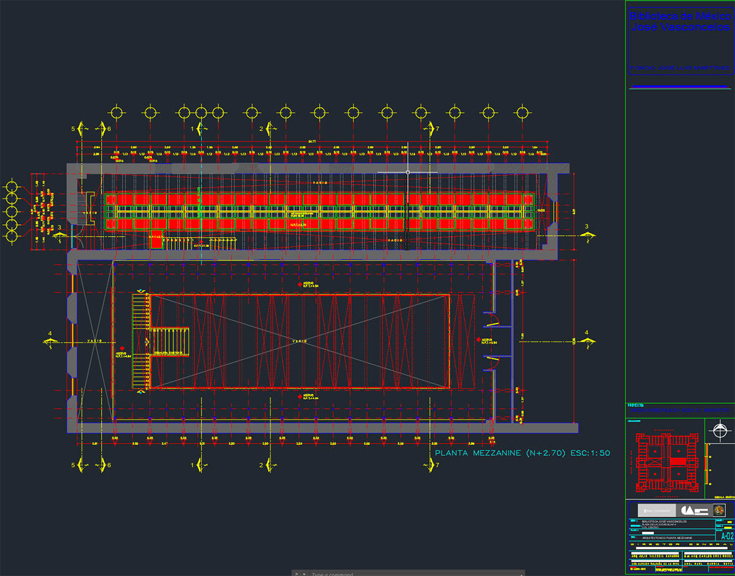Open the recent commands dropdown arrow
The width and height of the screenshot is (735, 576).
(304, 574)
